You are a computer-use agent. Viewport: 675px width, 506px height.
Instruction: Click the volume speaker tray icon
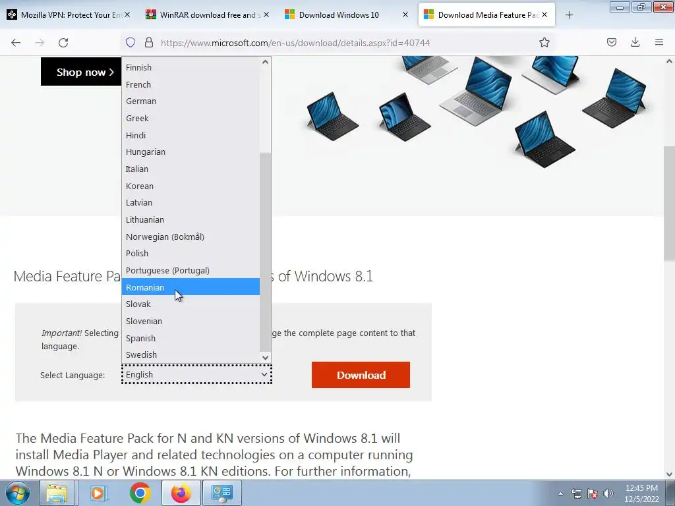click(608, 493)
